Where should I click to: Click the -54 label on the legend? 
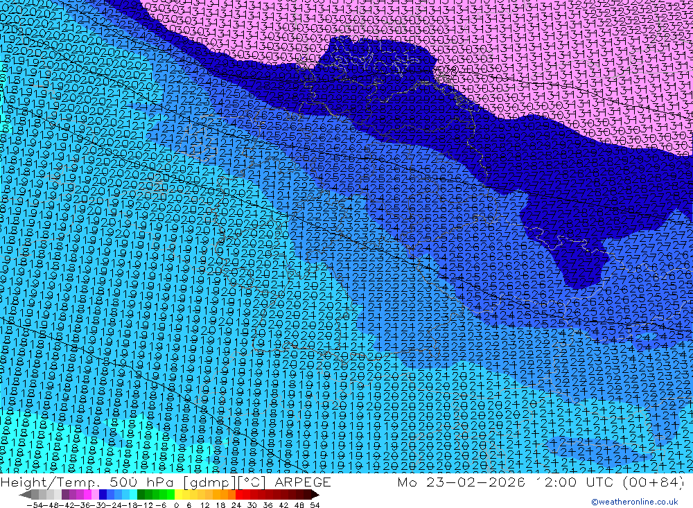click(35, 505)
